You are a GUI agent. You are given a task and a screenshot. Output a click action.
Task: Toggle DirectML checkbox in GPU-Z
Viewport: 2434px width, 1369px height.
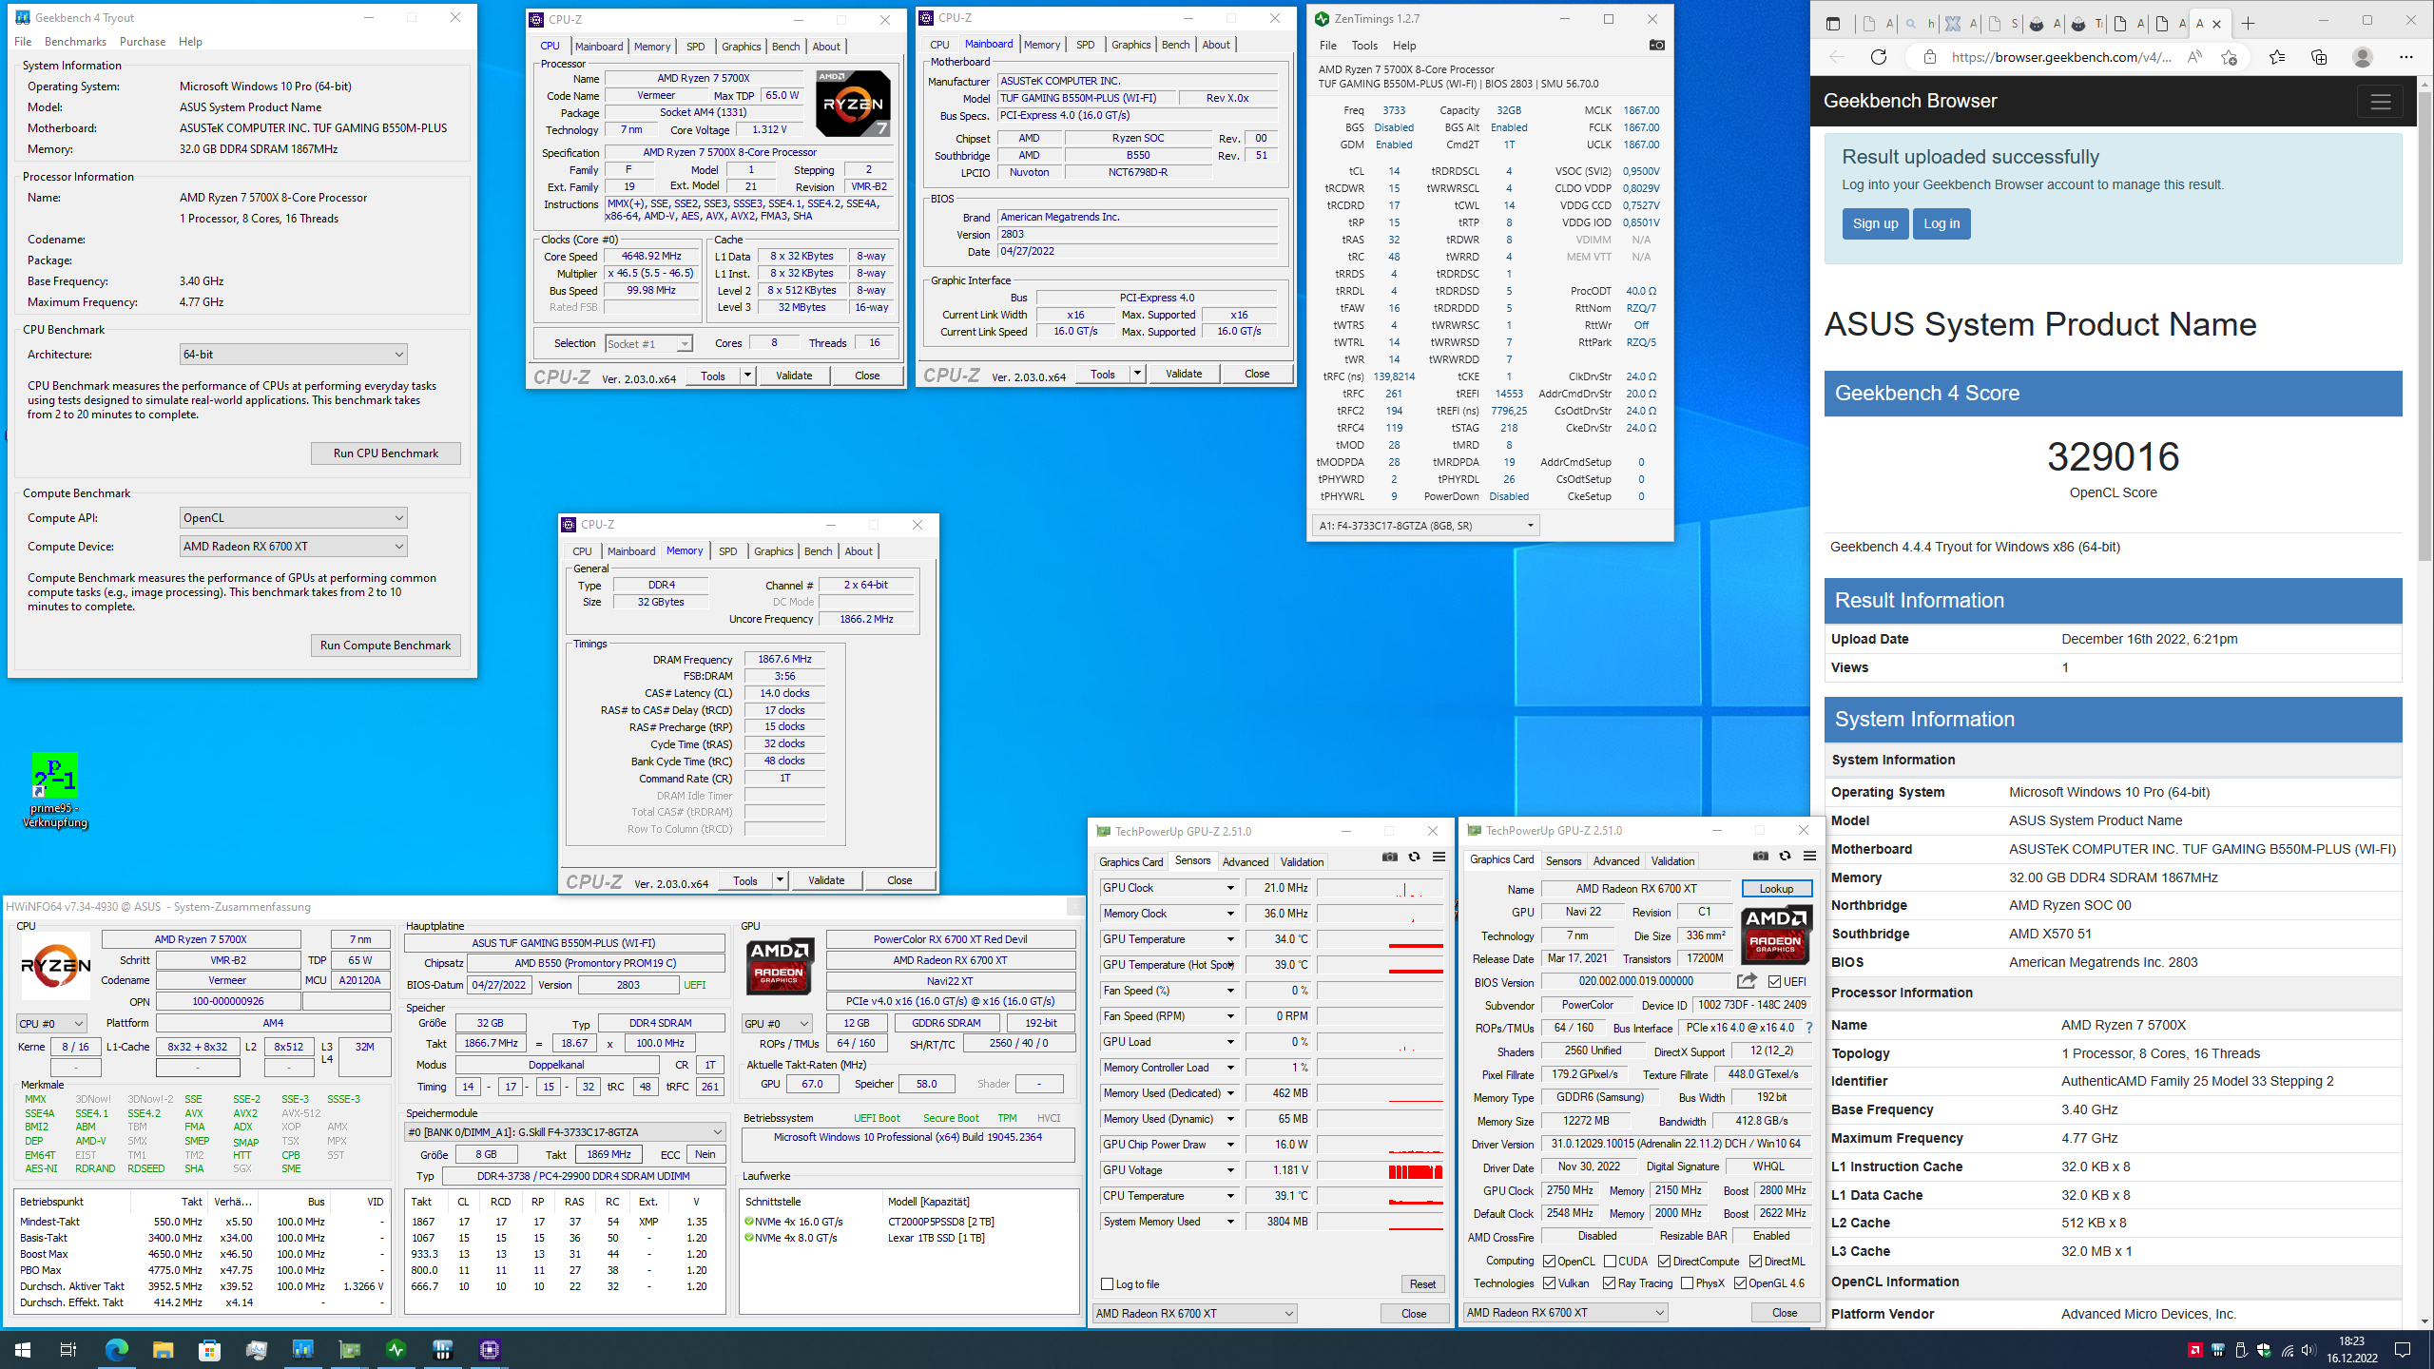(x=1755, y=1261)
